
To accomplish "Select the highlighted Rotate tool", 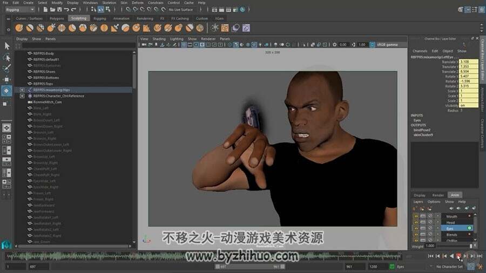I will click(x=7, y=91).
